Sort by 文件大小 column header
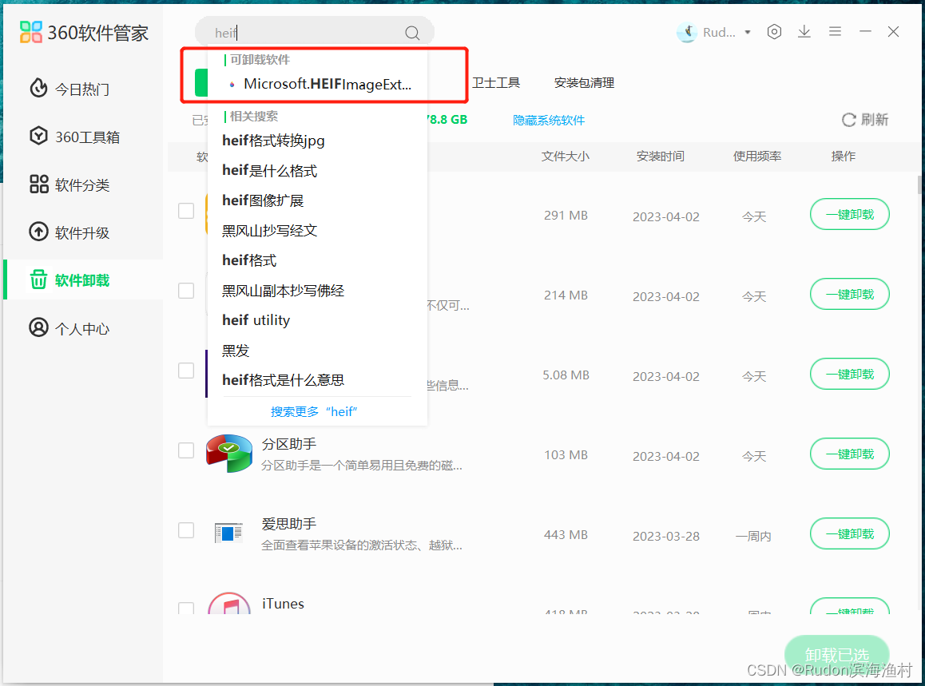Screen dimensions: 925x686 pyautogui.click(x=566, y=157)
